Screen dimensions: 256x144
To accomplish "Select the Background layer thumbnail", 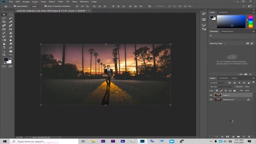I will pyautogui.click(x=218, y=100).
